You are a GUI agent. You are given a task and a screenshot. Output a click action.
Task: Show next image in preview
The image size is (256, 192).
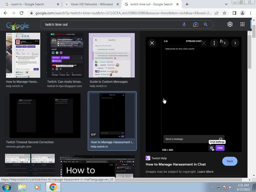[235, 43]
